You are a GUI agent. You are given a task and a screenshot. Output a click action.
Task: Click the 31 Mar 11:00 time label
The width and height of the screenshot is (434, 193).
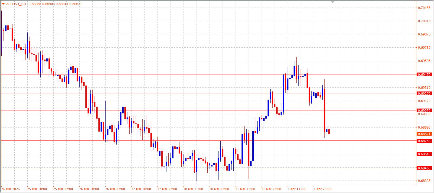point(245,189)
